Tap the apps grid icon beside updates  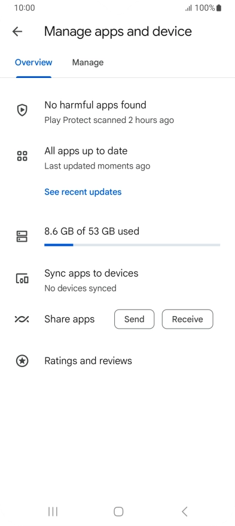(22, 156)
